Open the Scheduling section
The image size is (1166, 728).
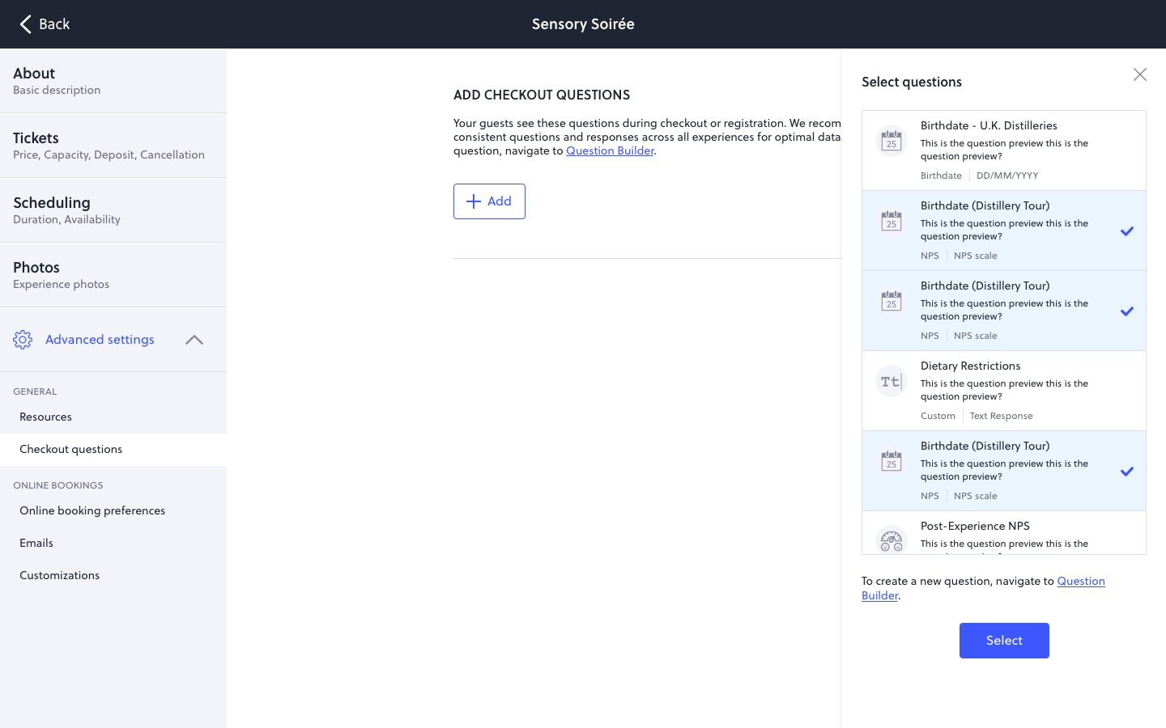click(113, 209)
